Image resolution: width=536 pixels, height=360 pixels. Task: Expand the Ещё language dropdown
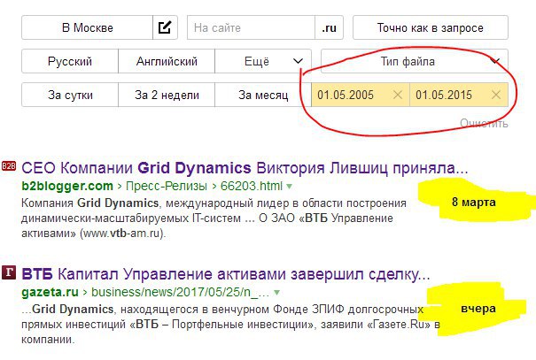point(263,61)
